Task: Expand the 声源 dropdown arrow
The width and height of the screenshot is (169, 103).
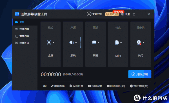Action: pyautogui.click(x=76, y=43)
